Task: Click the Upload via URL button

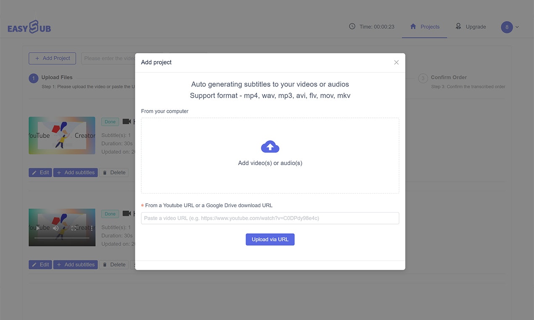Action: click(x=270, y=240)
